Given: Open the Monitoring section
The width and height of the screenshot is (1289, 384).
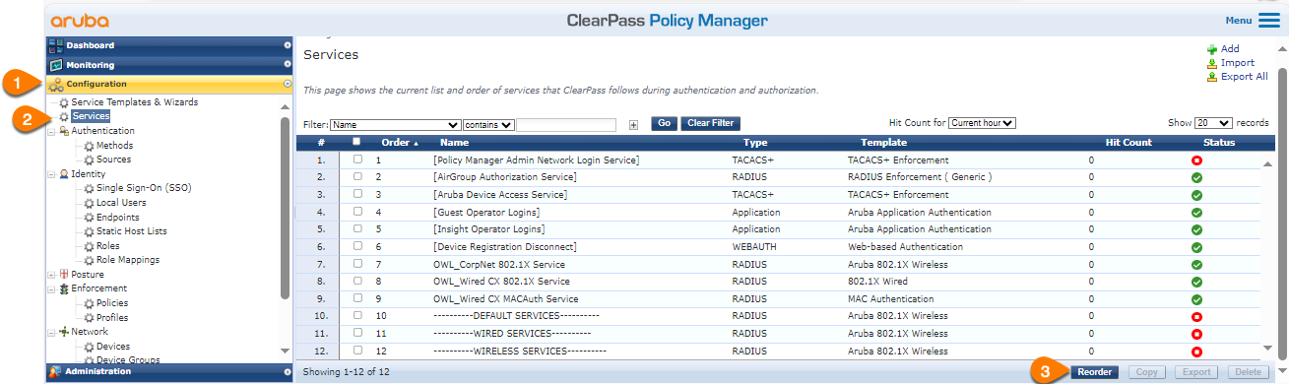Looking at the screenshot, I should point(169,65).
